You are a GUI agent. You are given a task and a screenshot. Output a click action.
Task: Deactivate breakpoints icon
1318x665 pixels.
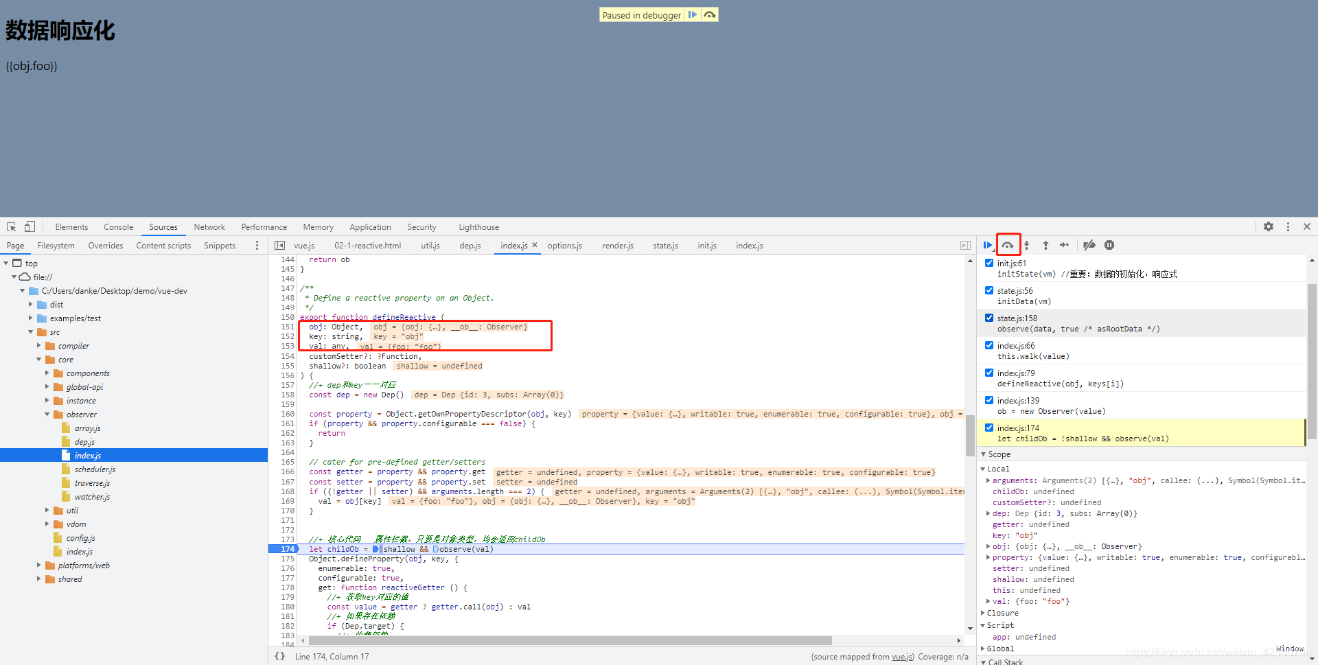click(x=1089, y=245)
